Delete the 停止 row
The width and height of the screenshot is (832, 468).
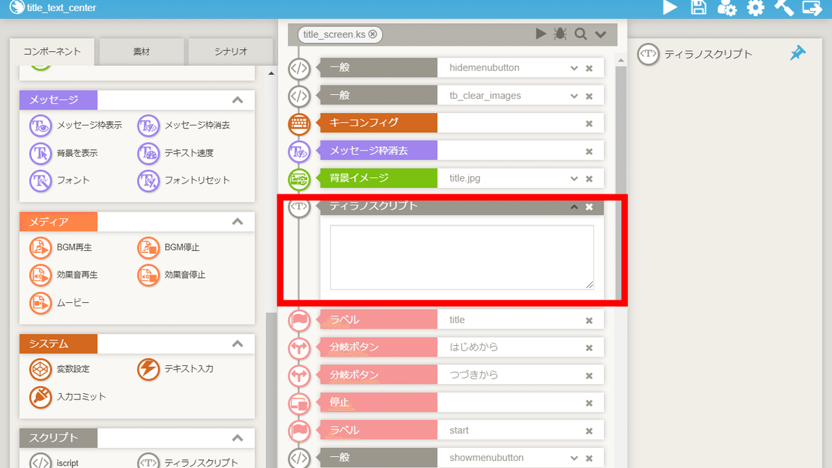tap(589, 403)
